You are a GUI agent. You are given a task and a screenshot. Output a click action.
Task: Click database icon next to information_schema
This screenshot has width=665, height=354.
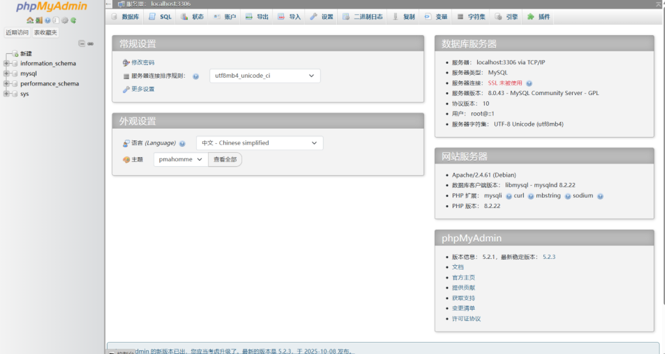[x=15, y=64]
